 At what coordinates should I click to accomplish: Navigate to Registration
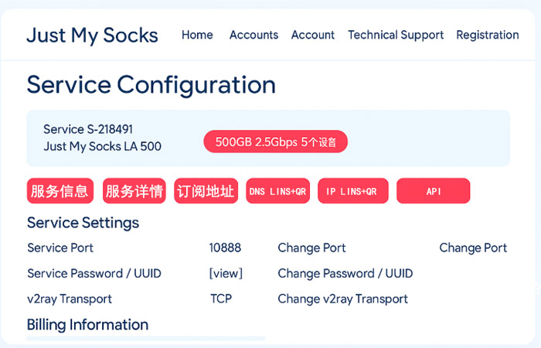click(x=487, y=35)
